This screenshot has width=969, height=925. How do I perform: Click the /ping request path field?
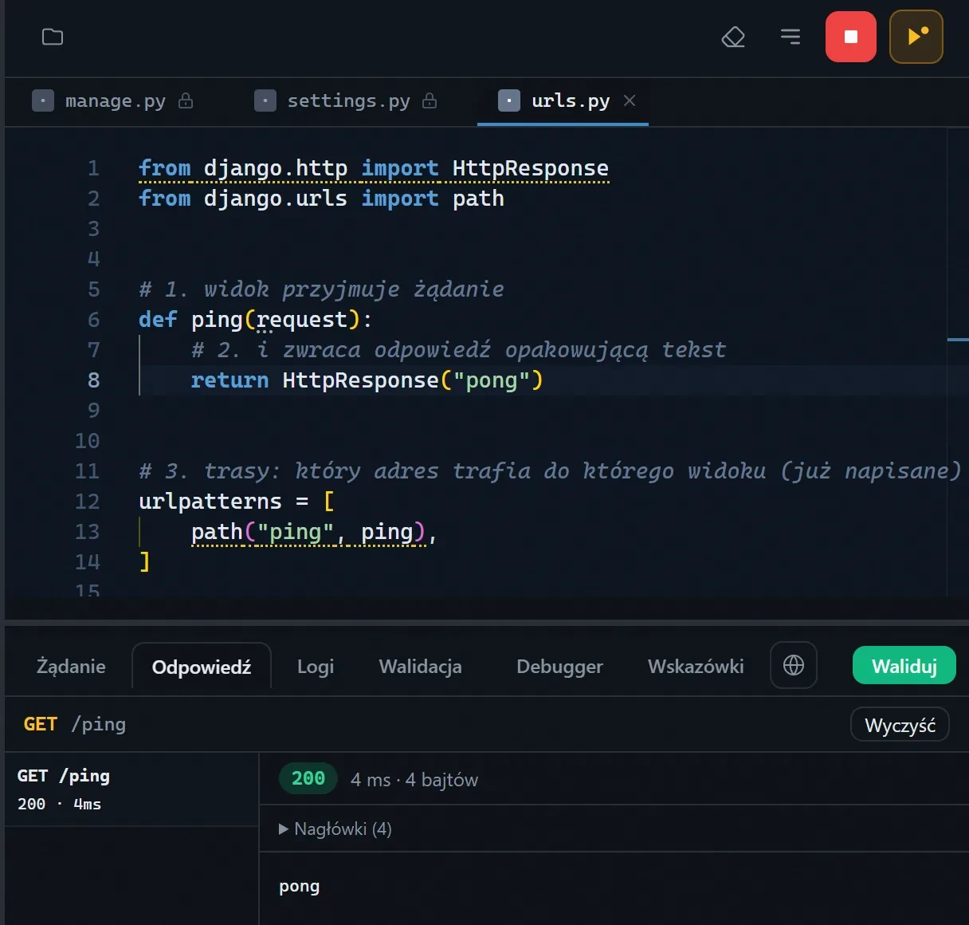[99, 724]
